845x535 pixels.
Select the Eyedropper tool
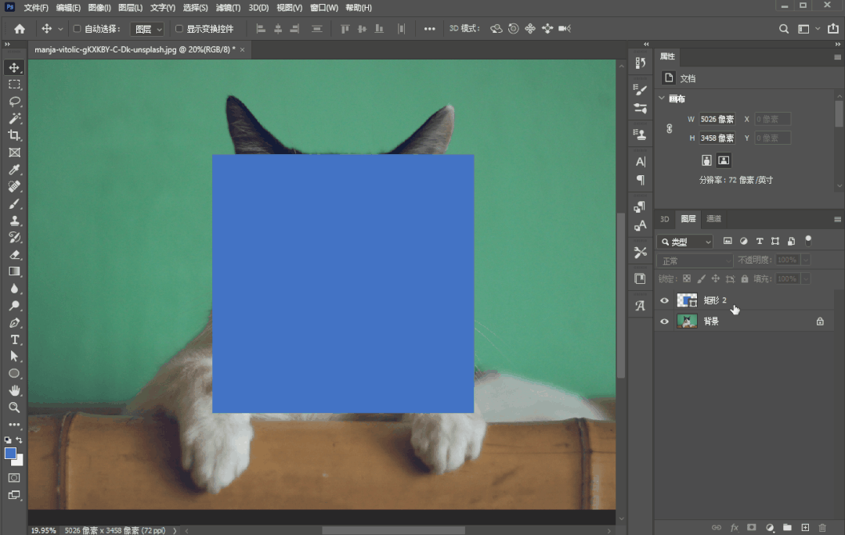[x=15, y=170]
